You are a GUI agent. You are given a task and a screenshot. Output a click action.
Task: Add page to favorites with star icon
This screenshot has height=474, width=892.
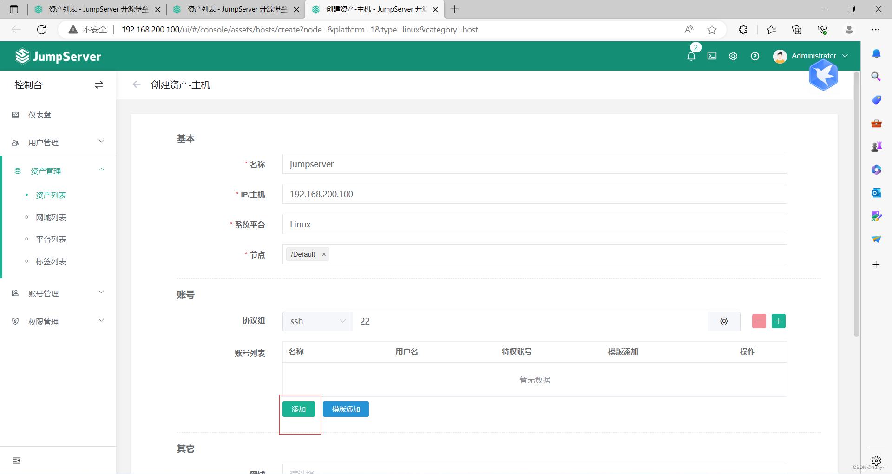[712, 30]
